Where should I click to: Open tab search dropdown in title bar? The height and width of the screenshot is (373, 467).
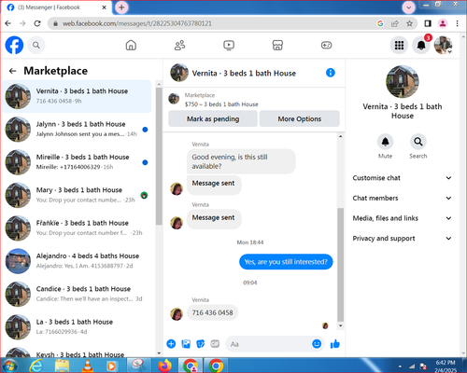coord(408,7)
